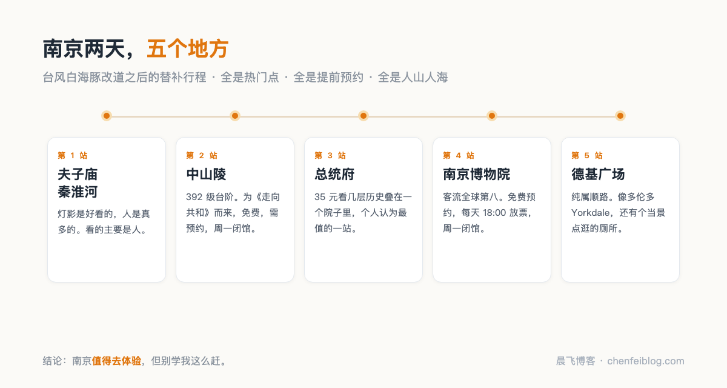Click the 第 1 站 label

(73, 155)
